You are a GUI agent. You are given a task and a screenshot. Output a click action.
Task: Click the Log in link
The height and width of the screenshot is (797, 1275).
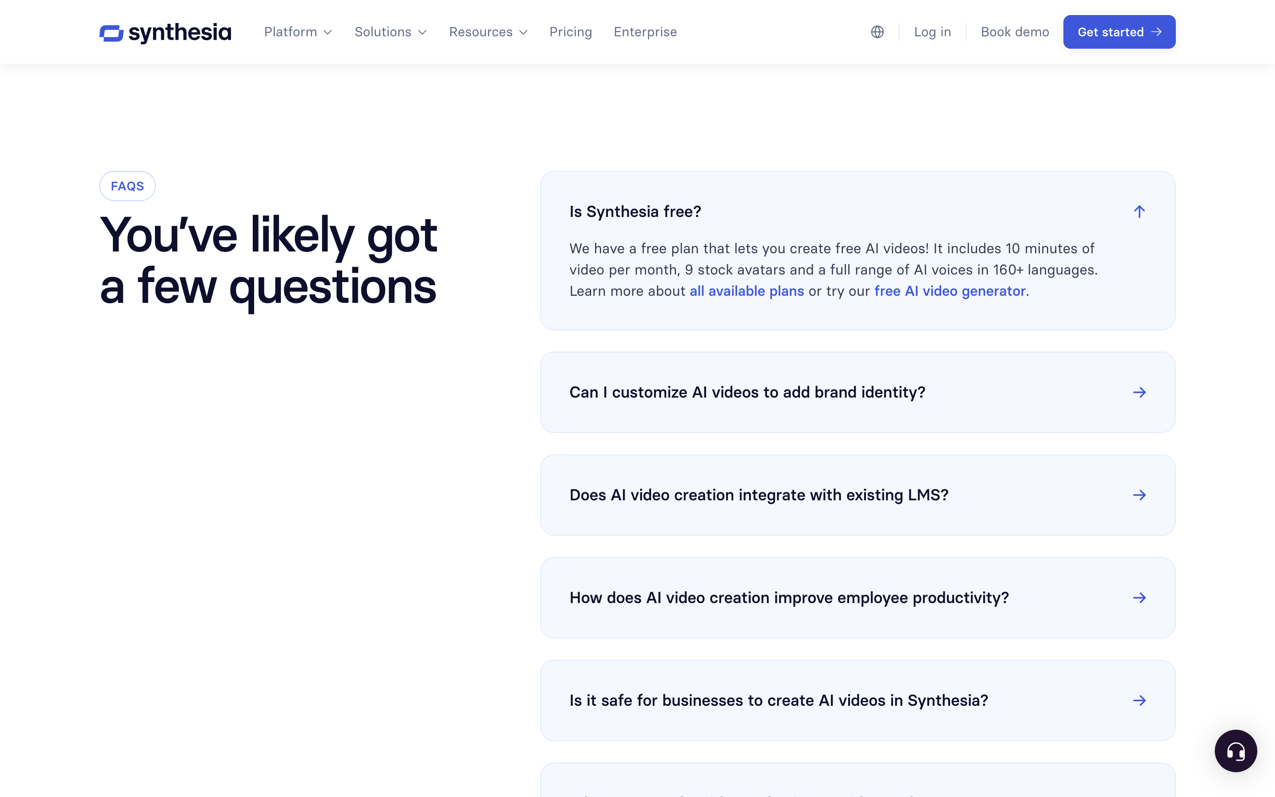[932, 32]
